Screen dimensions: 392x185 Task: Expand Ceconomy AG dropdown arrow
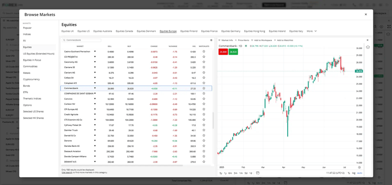pos(95,62)
